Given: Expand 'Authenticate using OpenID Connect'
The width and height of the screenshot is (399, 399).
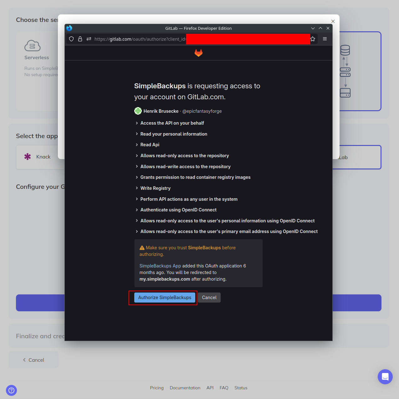Looking at the screenshot, I should (x=176, y=210).
